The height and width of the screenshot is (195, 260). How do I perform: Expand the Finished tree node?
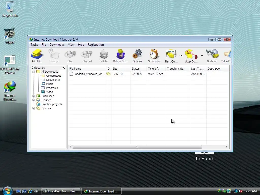point(34,100)
